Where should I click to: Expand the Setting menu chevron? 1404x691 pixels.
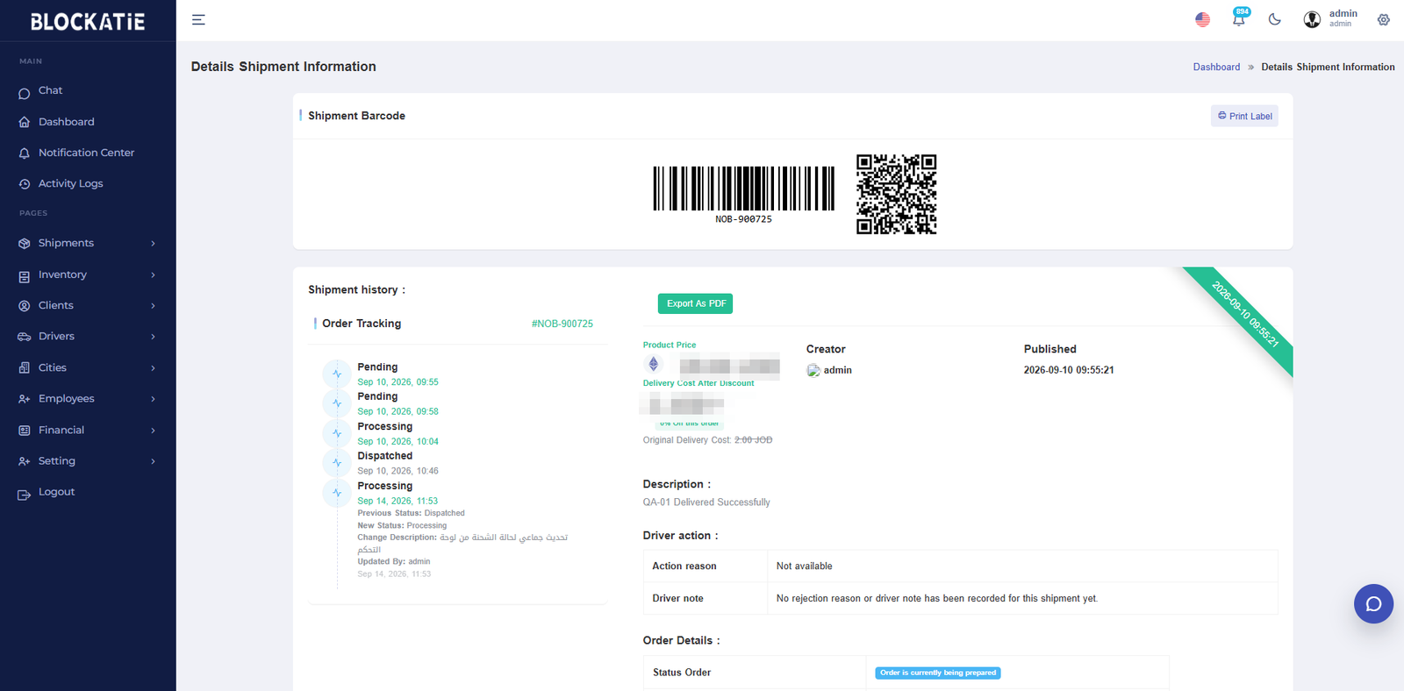click(x=153, y=461)
